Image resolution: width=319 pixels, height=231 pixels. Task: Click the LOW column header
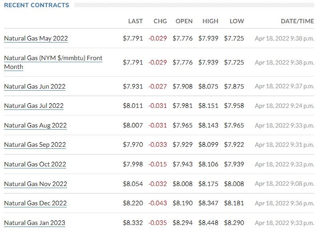tap(237, 21)
